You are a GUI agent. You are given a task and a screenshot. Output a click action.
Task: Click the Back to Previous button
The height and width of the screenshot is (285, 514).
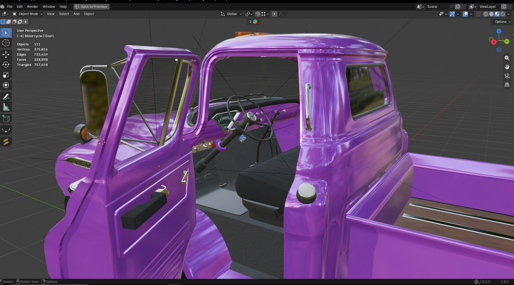[x=91, y=6]
